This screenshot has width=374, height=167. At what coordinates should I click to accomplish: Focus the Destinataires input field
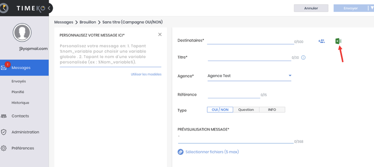tap(251, 40)
